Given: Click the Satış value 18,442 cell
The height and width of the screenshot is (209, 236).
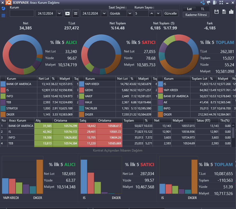Looking at the screenshot, I should pos(88,126).
